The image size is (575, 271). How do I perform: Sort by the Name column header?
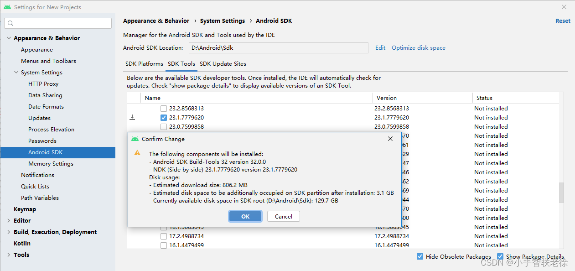[x=257, y=98]
